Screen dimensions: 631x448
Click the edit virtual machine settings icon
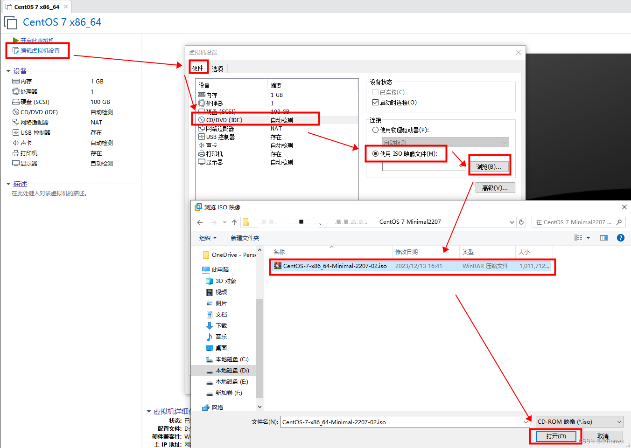click(x=16, y=50)
